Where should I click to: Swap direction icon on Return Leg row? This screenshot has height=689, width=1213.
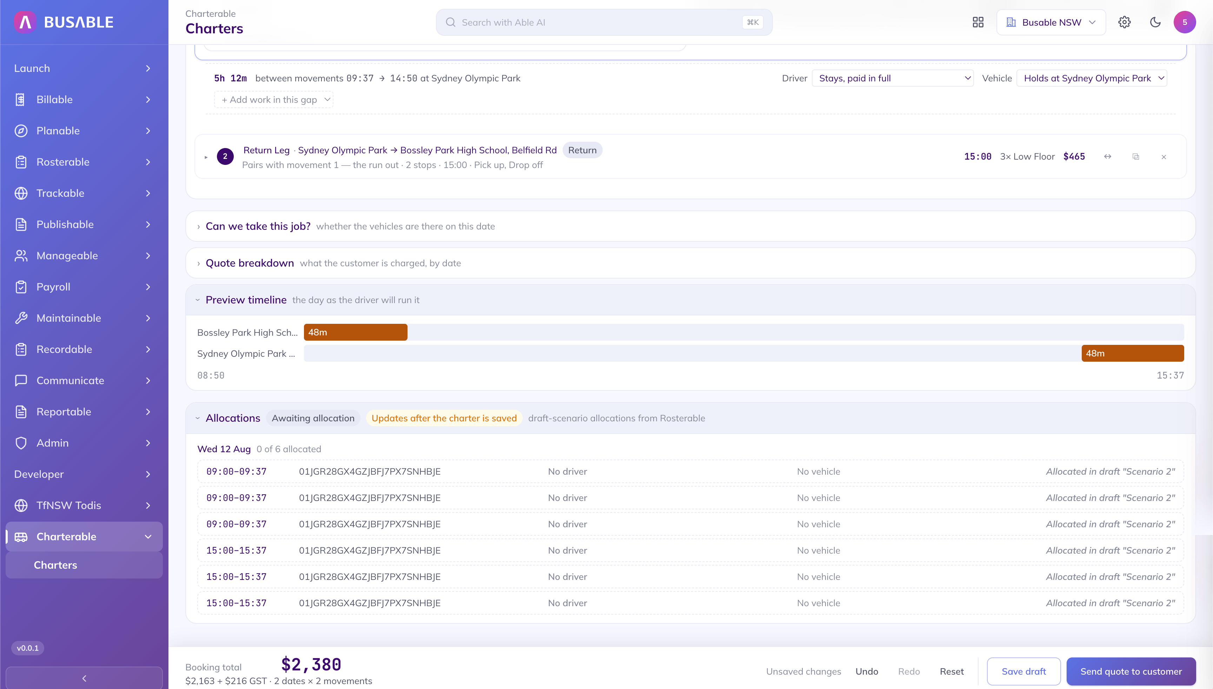(x=1107, y=156)
